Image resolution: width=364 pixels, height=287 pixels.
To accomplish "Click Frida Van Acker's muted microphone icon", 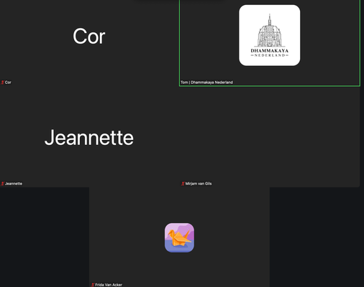I will pyautogui.click(x=93, y=285).
